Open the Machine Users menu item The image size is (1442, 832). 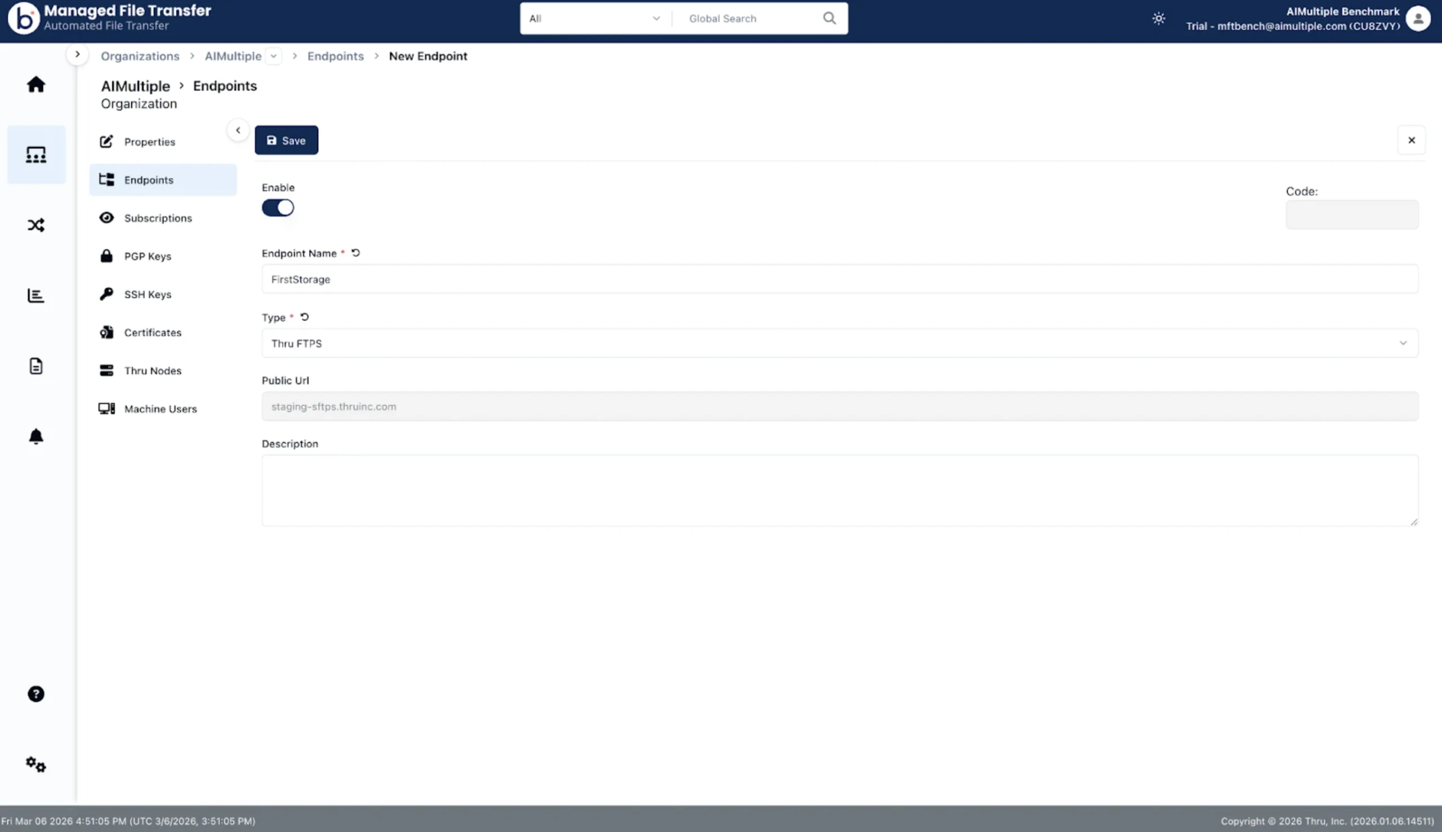click(163, 408)
